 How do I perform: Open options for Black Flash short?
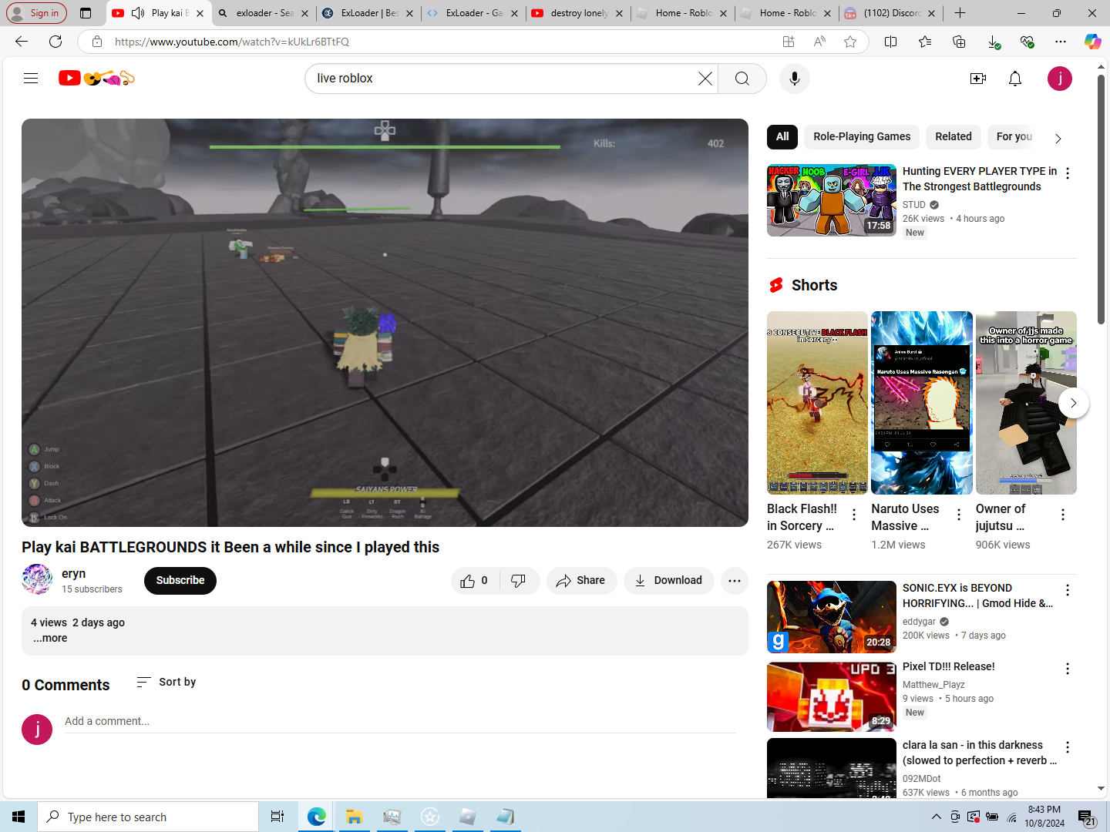click(854, 515)
